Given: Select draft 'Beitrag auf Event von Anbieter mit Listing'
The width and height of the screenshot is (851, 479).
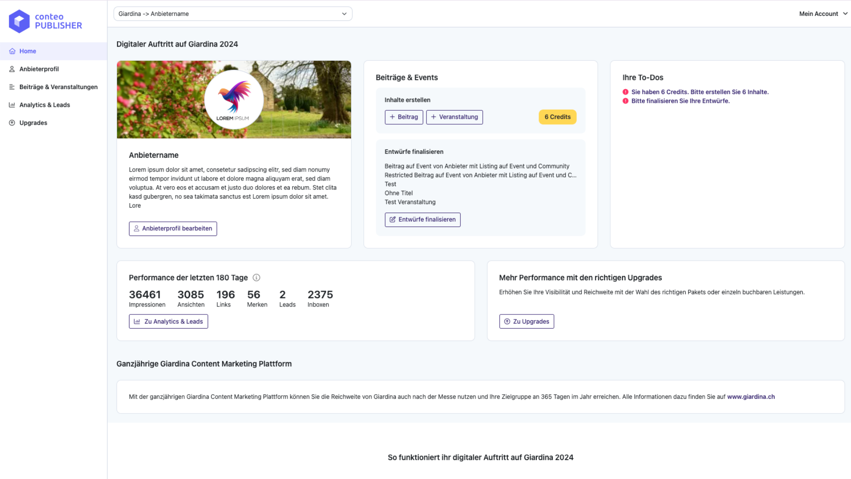Looking at the screenshot, I should (x=477, y=166).
